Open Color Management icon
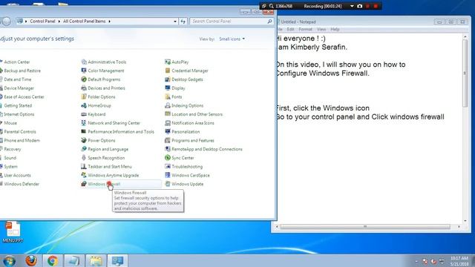The image size is (475, 267). [84, 70]
